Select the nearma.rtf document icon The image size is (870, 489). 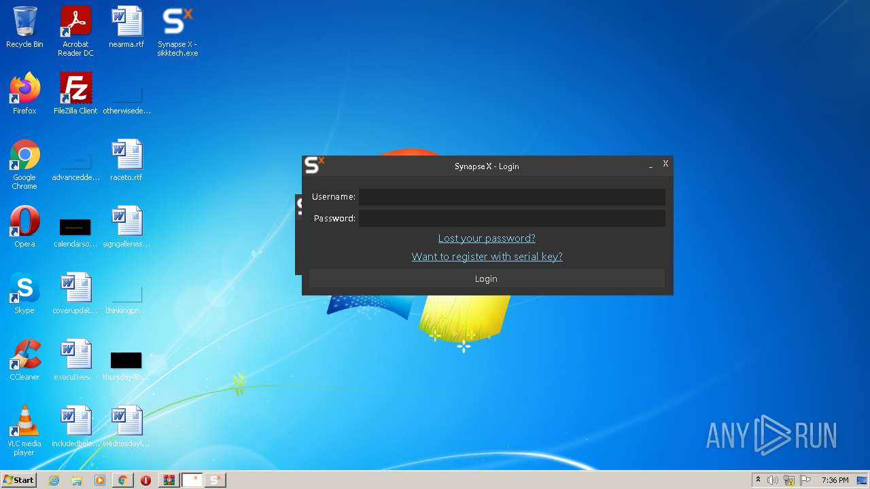point(126,27)
